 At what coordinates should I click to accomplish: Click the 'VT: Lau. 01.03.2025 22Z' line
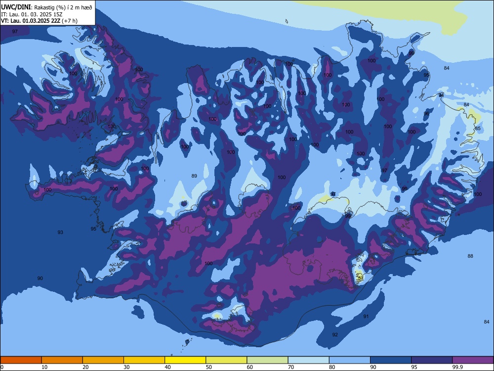coord(31,21)
